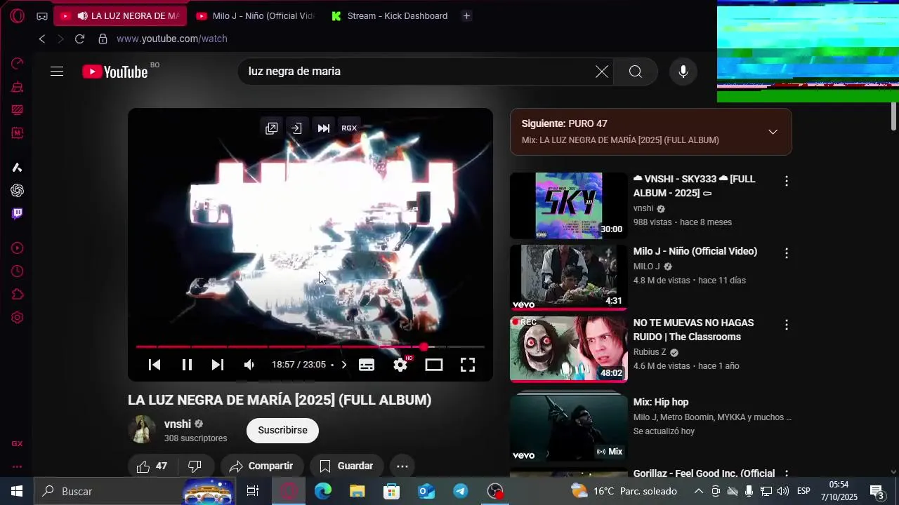Screen dimensions: 899x505
Task: Go to previous video in player
Action: tap(155, 365)
